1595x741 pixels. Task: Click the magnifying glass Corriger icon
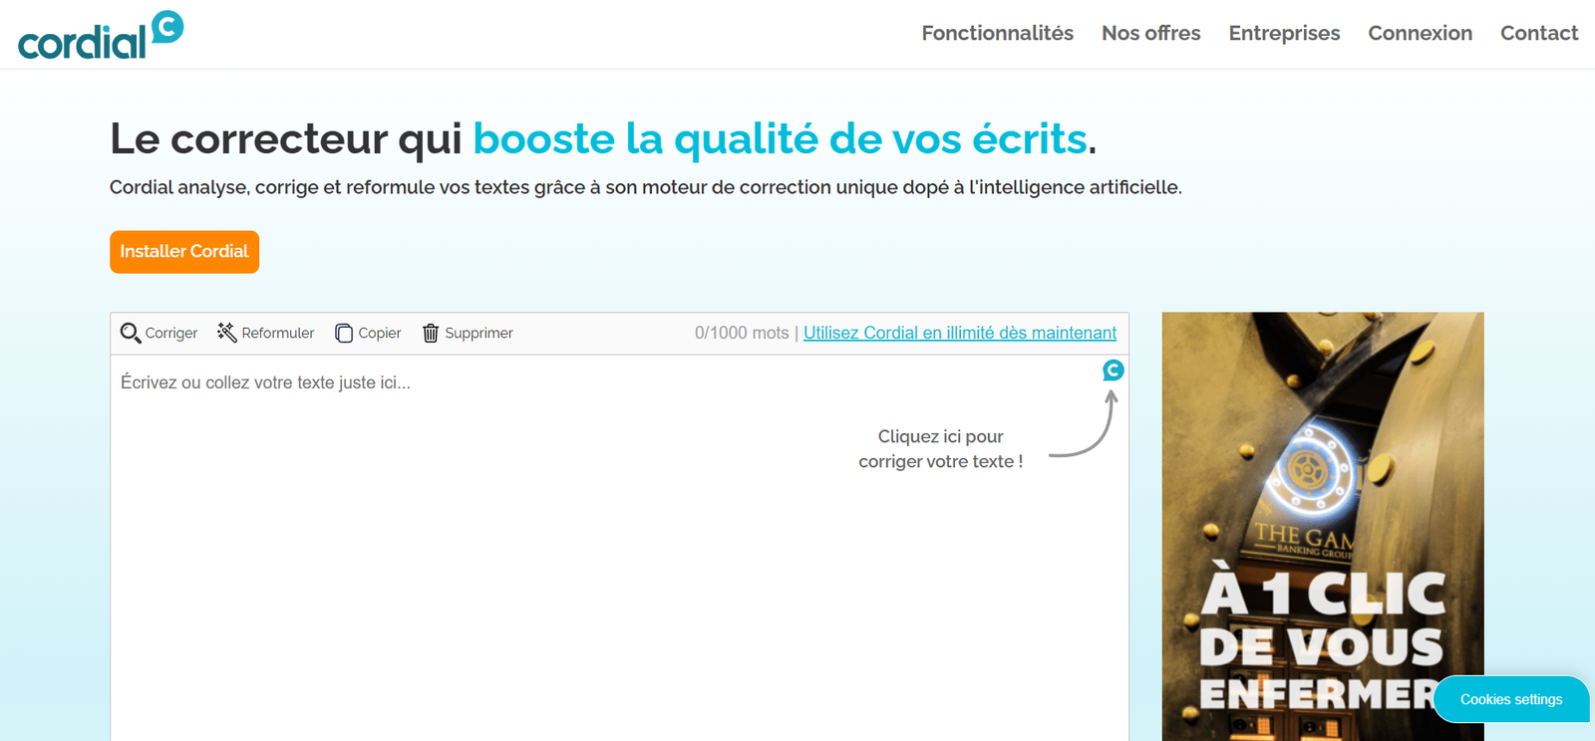tap(131, 333)
